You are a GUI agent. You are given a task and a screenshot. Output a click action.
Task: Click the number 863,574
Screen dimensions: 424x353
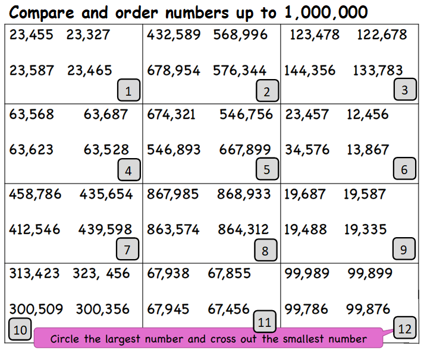pyautogui.click(x=173, y=229)
